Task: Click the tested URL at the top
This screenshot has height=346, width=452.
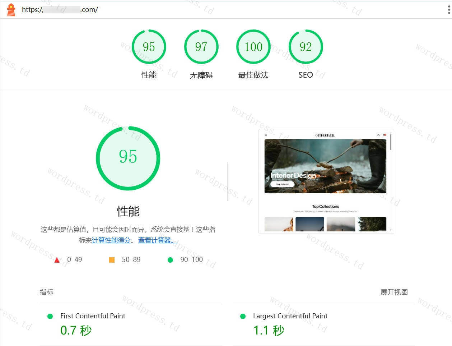Action: [60, 10]
